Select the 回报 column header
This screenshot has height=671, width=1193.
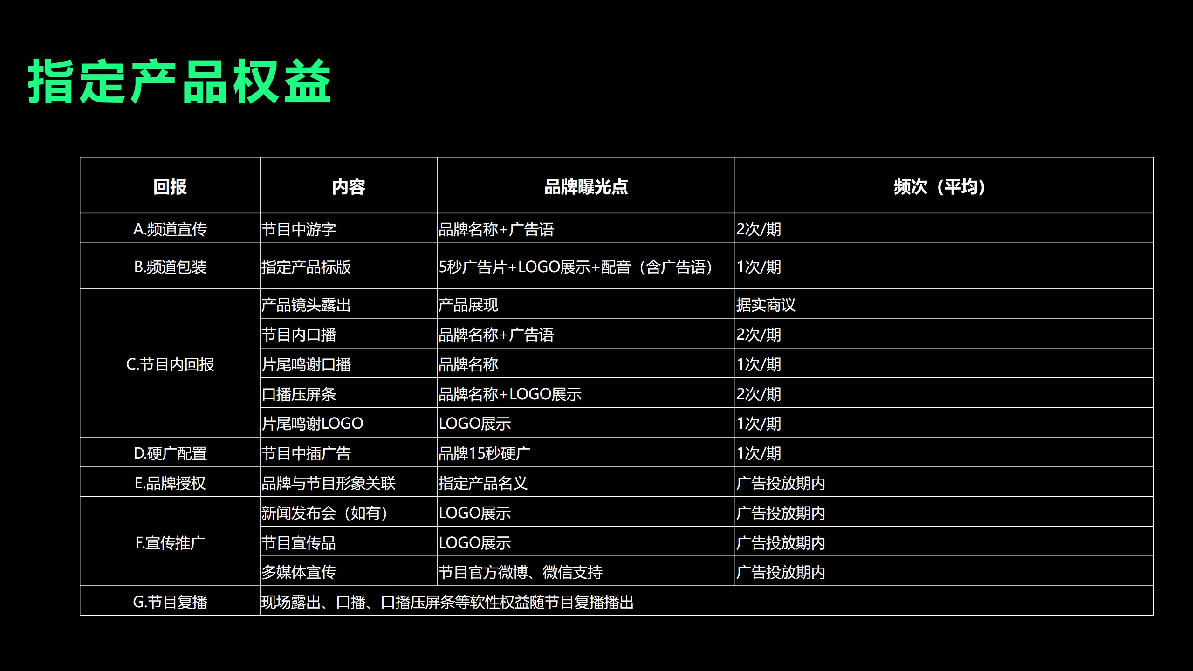170,185
